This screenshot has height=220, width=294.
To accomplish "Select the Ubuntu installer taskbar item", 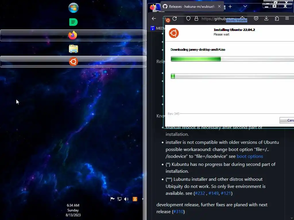I will click(x=73, y=62).
